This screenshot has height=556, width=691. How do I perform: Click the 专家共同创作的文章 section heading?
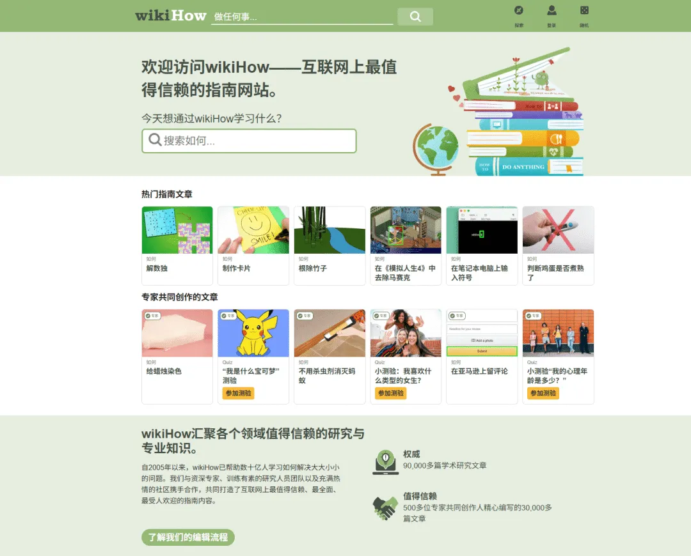click(180, 297)
